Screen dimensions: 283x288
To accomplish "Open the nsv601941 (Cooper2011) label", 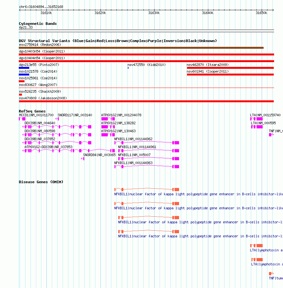I will coord(208,71).
